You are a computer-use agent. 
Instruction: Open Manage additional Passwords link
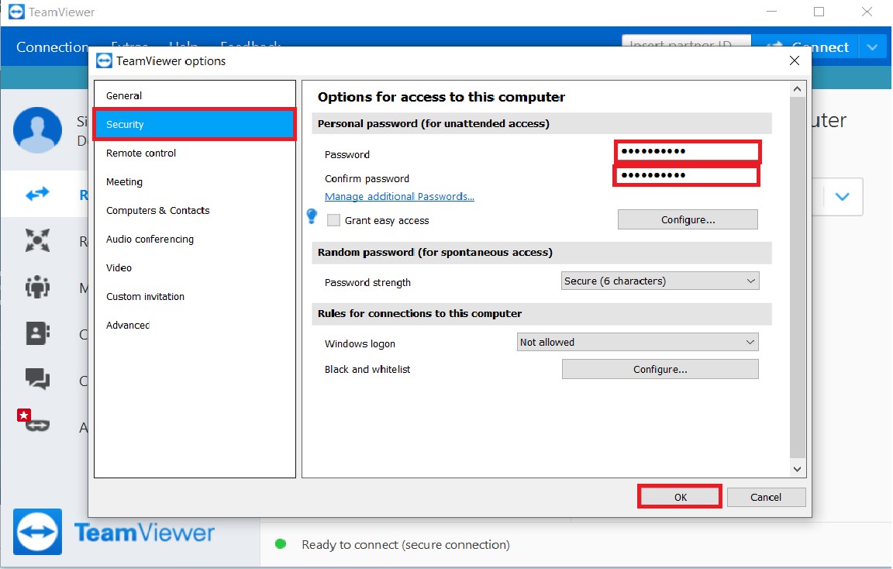pos(399,197)
